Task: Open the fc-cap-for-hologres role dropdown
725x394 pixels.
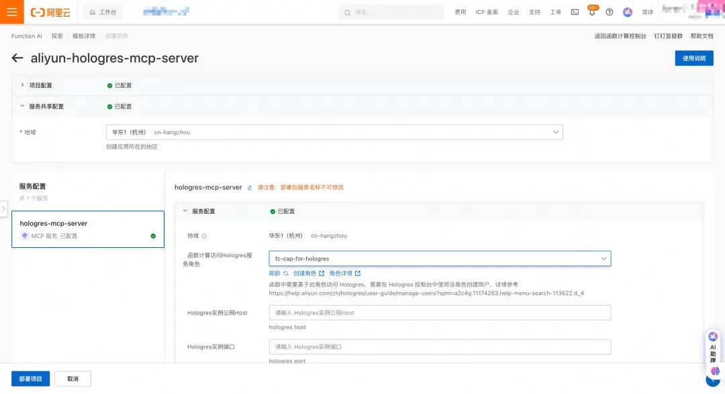Action: [440, 259]
